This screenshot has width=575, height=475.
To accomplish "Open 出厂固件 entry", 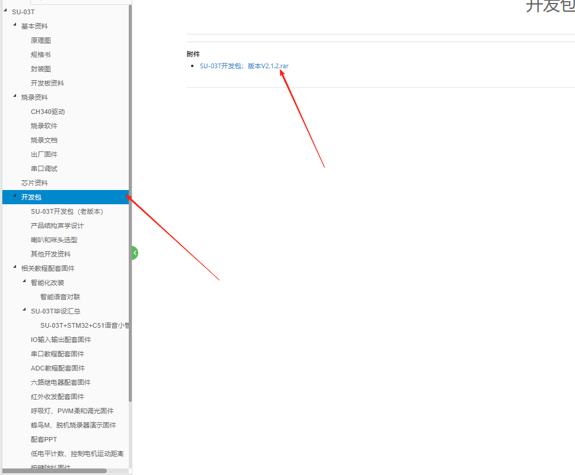I will pyautogui.click(x=44, y=154).
